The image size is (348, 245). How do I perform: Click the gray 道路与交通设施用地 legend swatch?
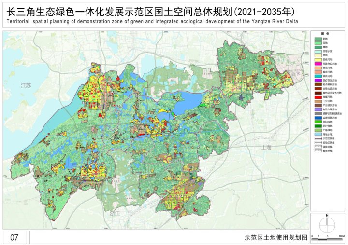click(318, 114)
